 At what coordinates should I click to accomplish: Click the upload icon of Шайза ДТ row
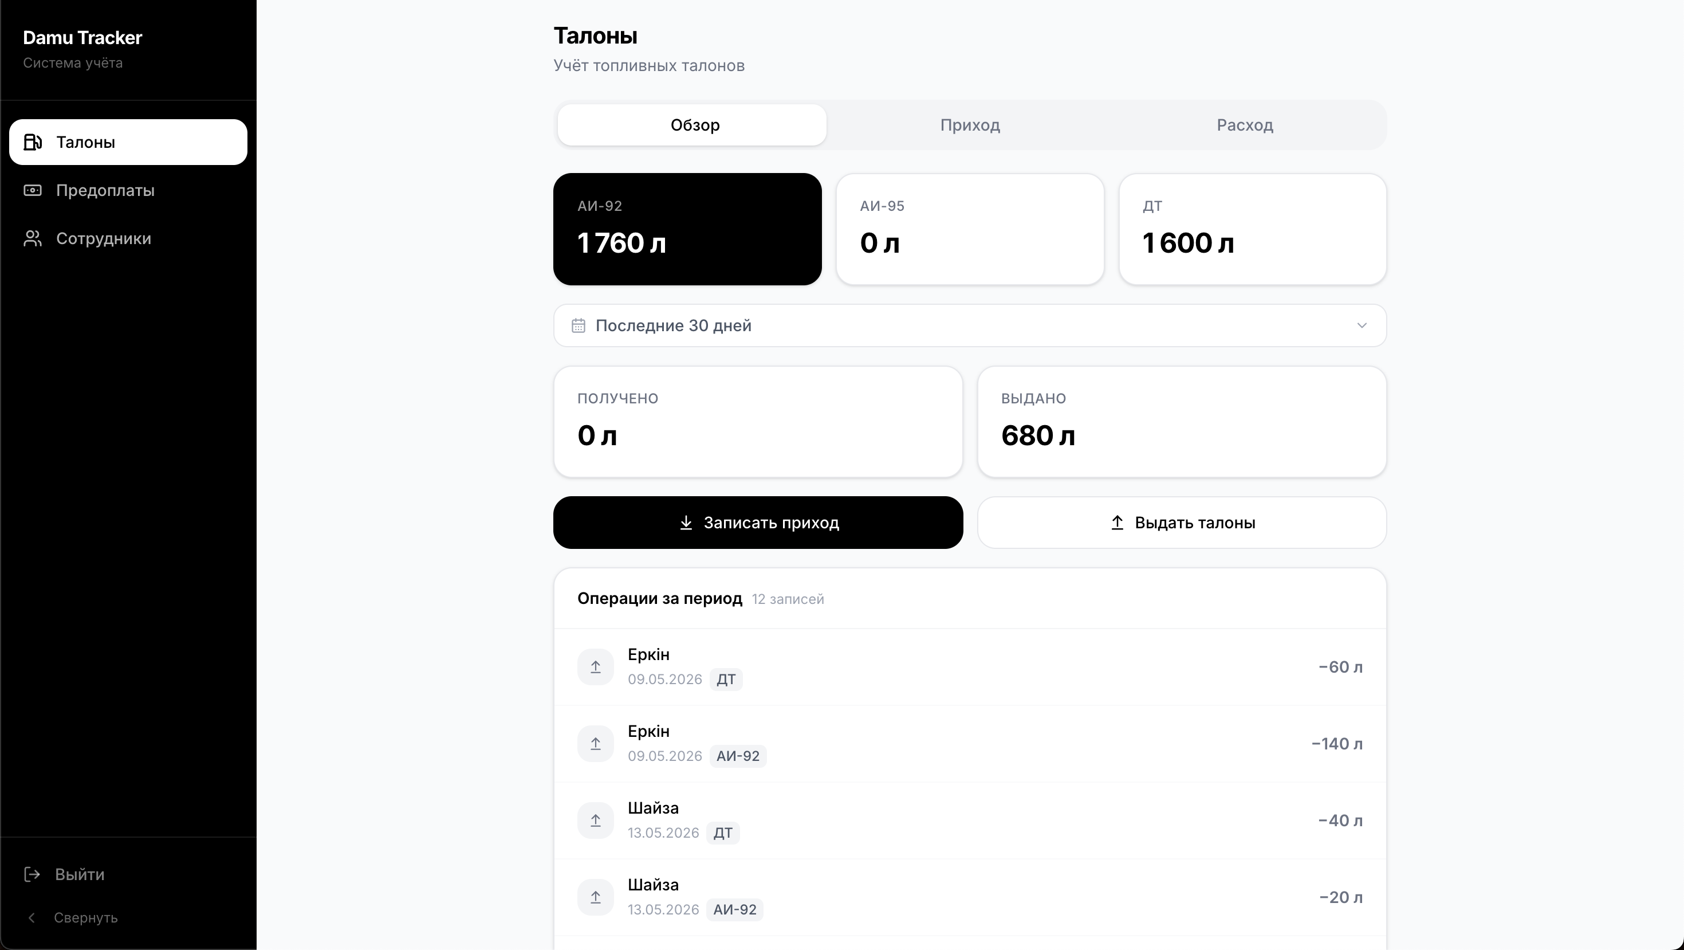coord(596,821)
